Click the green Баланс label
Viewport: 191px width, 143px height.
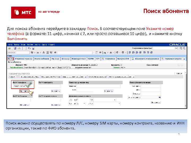(116, 68)
